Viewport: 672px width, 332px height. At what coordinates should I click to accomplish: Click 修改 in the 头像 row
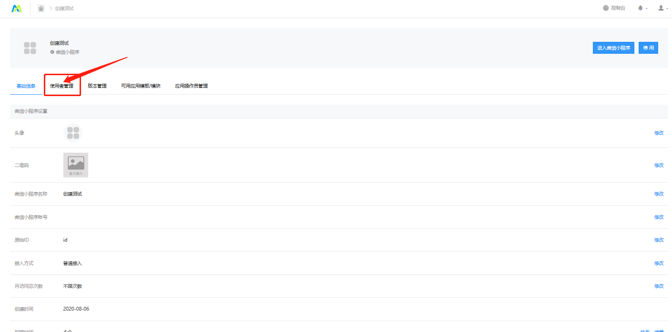click(x=659, y=133)
